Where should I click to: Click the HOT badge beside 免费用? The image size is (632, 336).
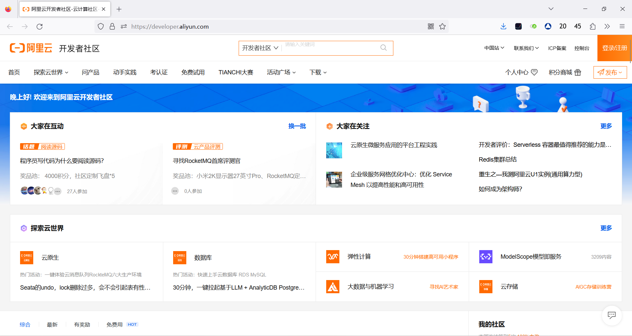(x=132, y=324)
